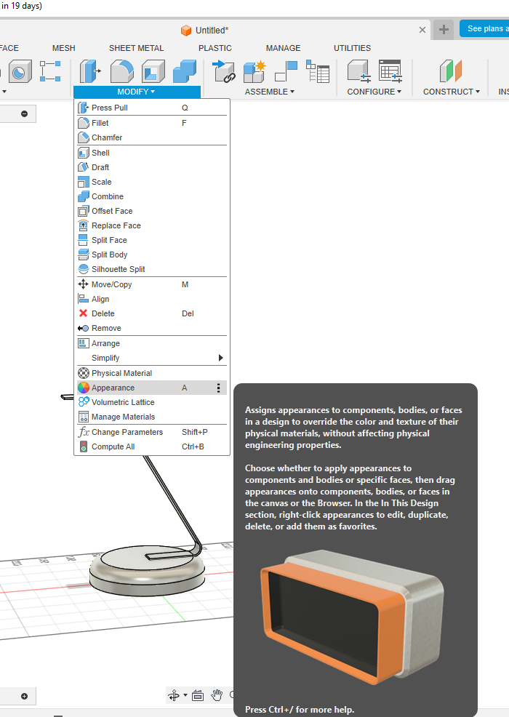The height and width of the screenshot is (717, 509).
Task: Click the lamp base model
Action: pos(148,570)
